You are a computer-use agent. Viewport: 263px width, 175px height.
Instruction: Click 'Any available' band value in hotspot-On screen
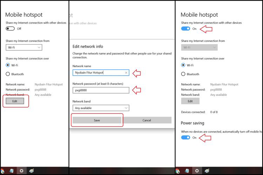pyautogui.click(x=218, y=95)
